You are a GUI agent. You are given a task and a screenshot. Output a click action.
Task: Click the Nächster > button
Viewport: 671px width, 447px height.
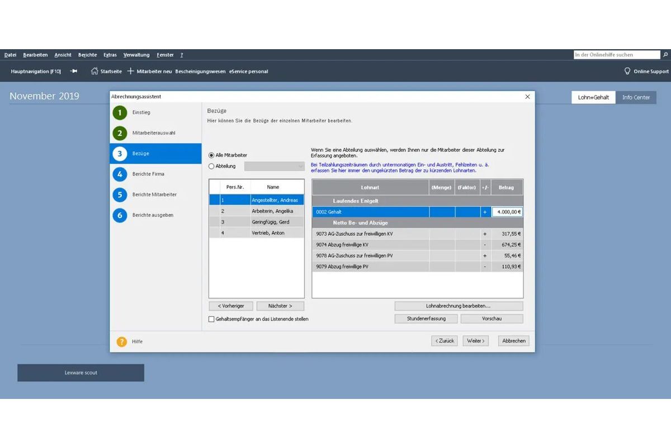pyautogui.click(x=280, y=306)
